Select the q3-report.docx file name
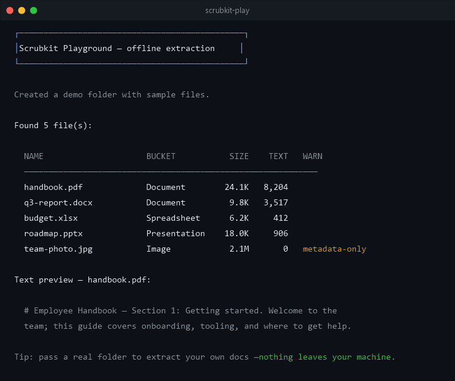Screen dimensions: 455x381 click(58, 202)
